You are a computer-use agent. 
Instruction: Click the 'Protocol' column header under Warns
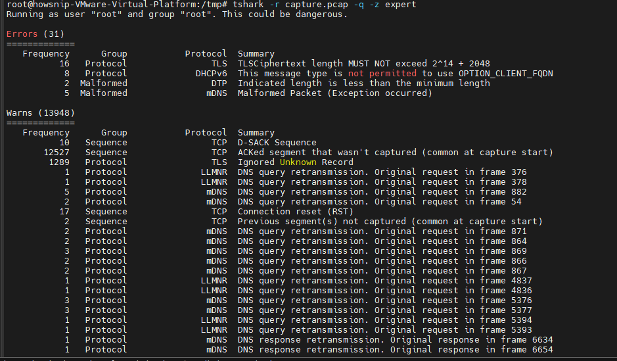(x=206, y=133)
